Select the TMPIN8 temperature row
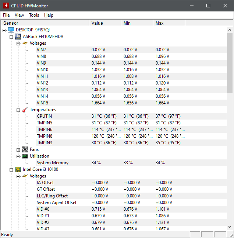The width and height of the screenshot is (234, 238). 131,136
